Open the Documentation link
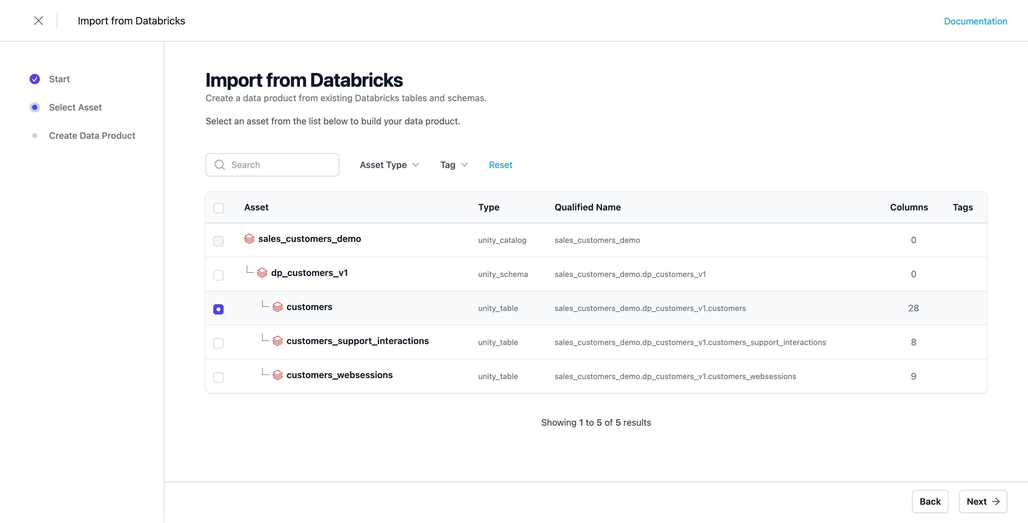The height and width of the screenshot is (523, 1028). coord(975,21)
